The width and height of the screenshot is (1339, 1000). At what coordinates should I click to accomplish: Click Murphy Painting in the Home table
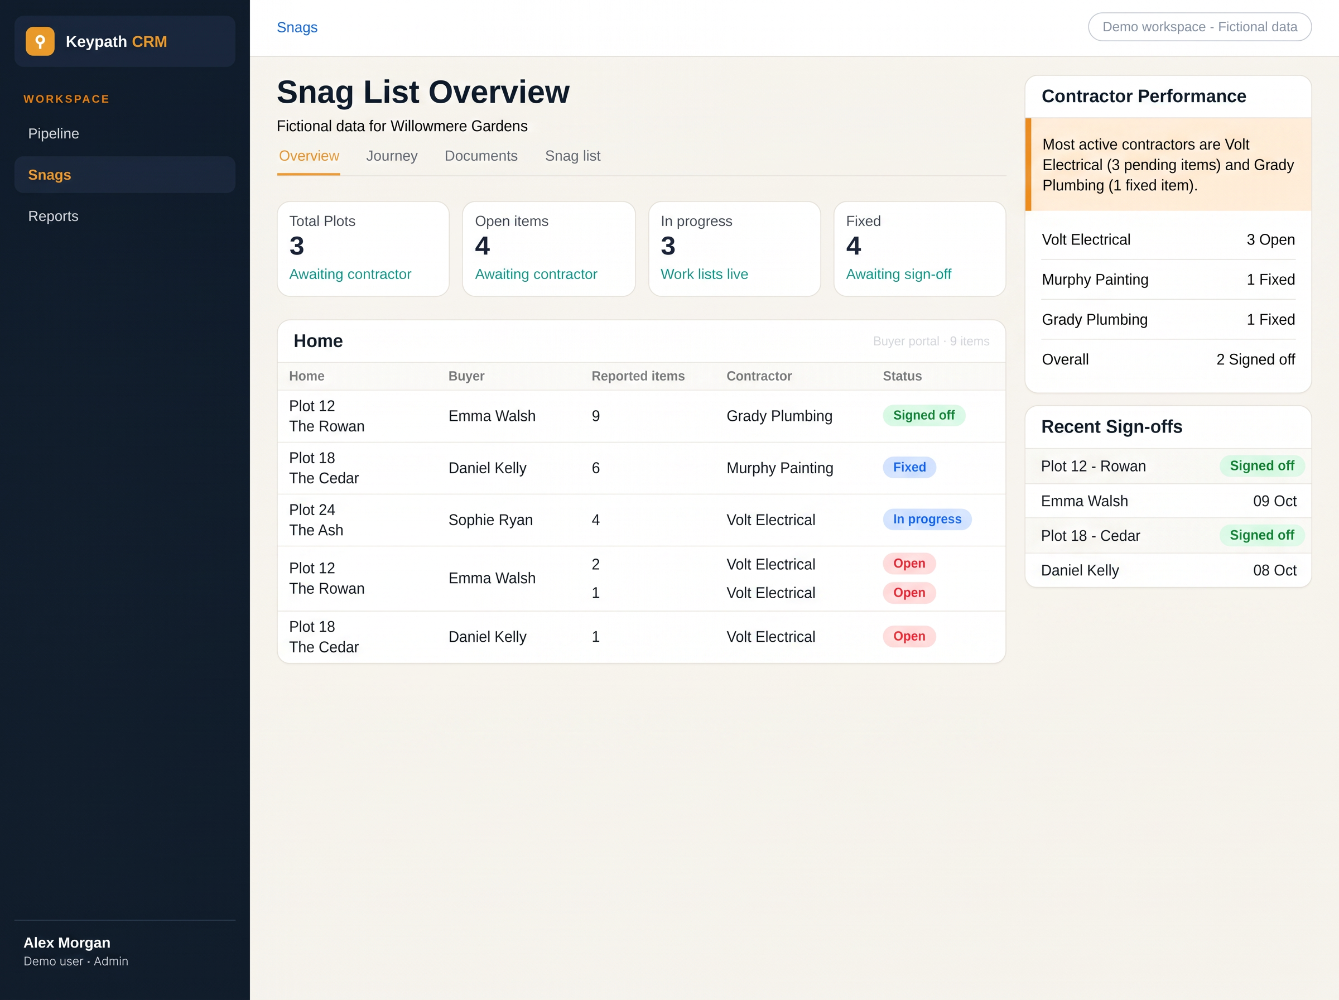tap(780, 468)
